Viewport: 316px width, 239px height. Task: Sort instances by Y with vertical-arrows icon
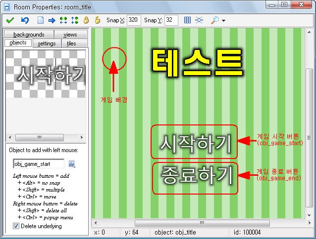pos(75,20)
